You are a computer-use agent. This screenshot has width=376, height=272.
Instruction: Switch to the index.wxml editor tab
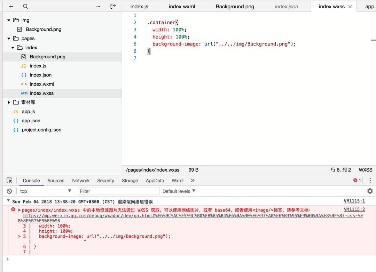coord(182,7)
